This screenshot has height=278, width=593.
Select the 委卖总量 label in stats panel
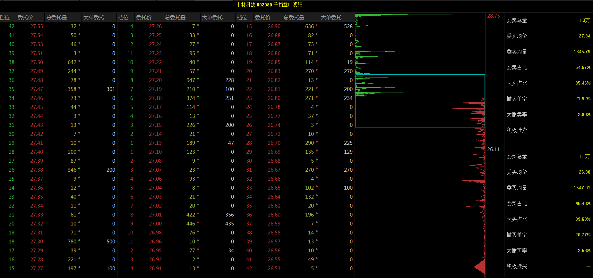point(517,20)
